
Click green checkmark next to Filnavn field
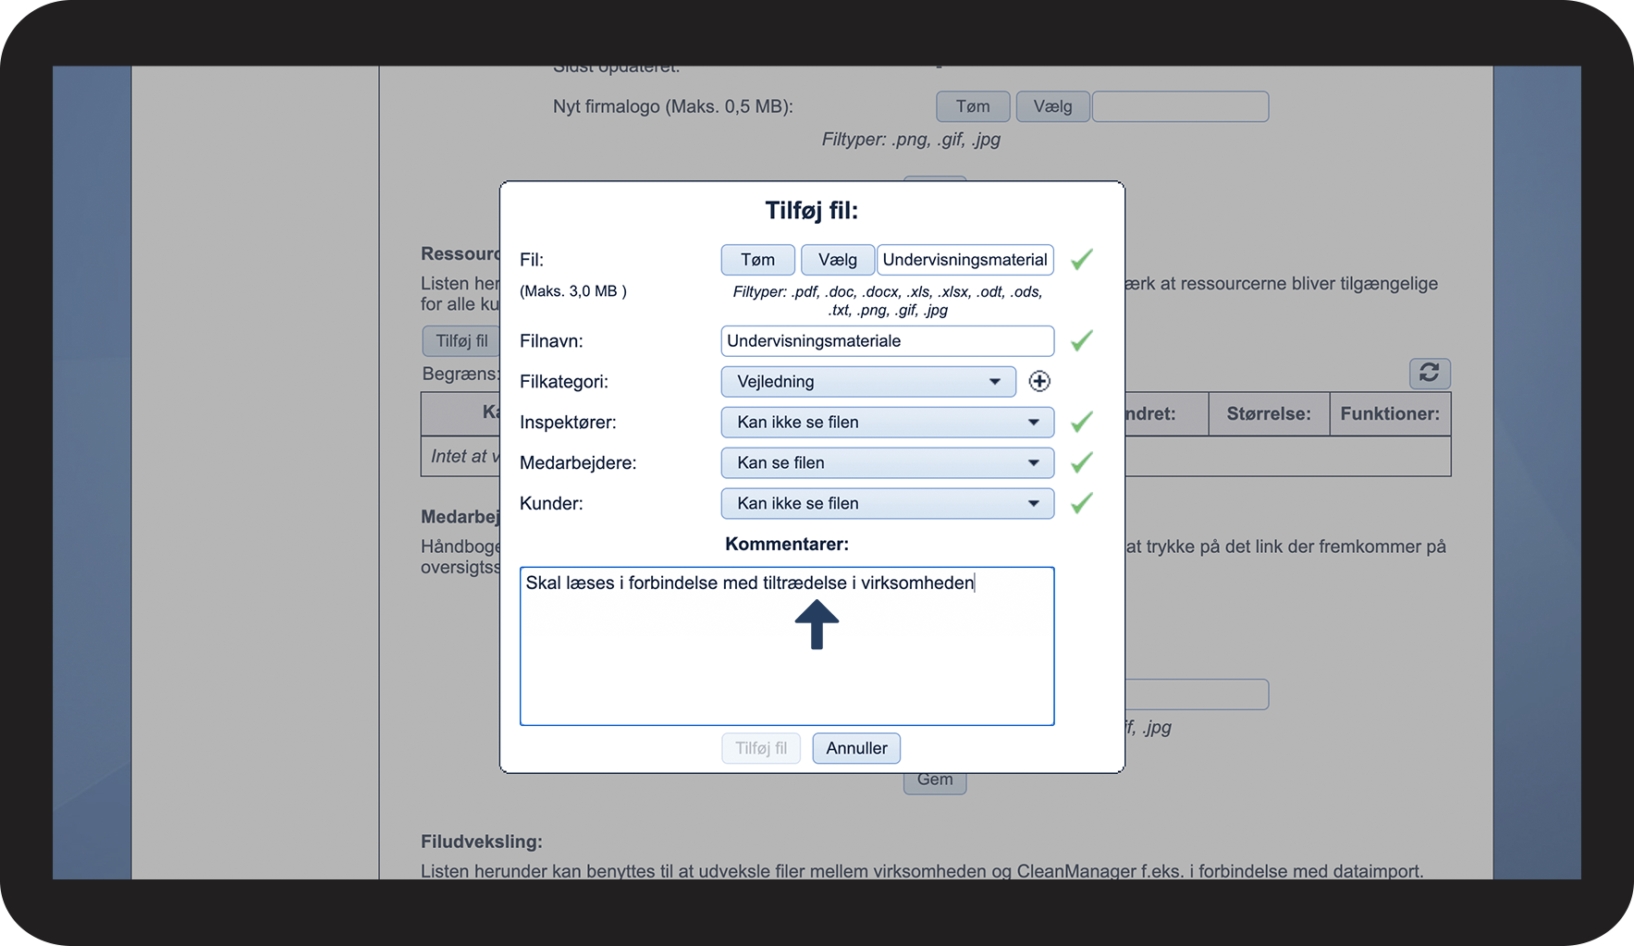pos(1081,341)
